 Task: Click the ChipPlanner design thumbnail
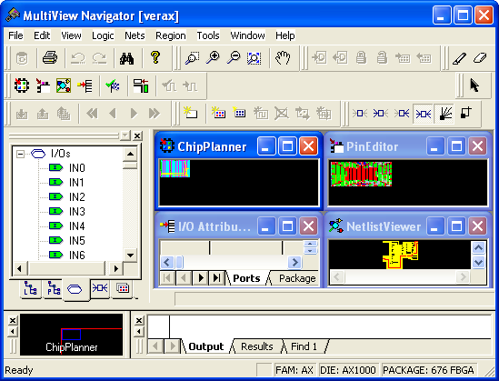175,168
